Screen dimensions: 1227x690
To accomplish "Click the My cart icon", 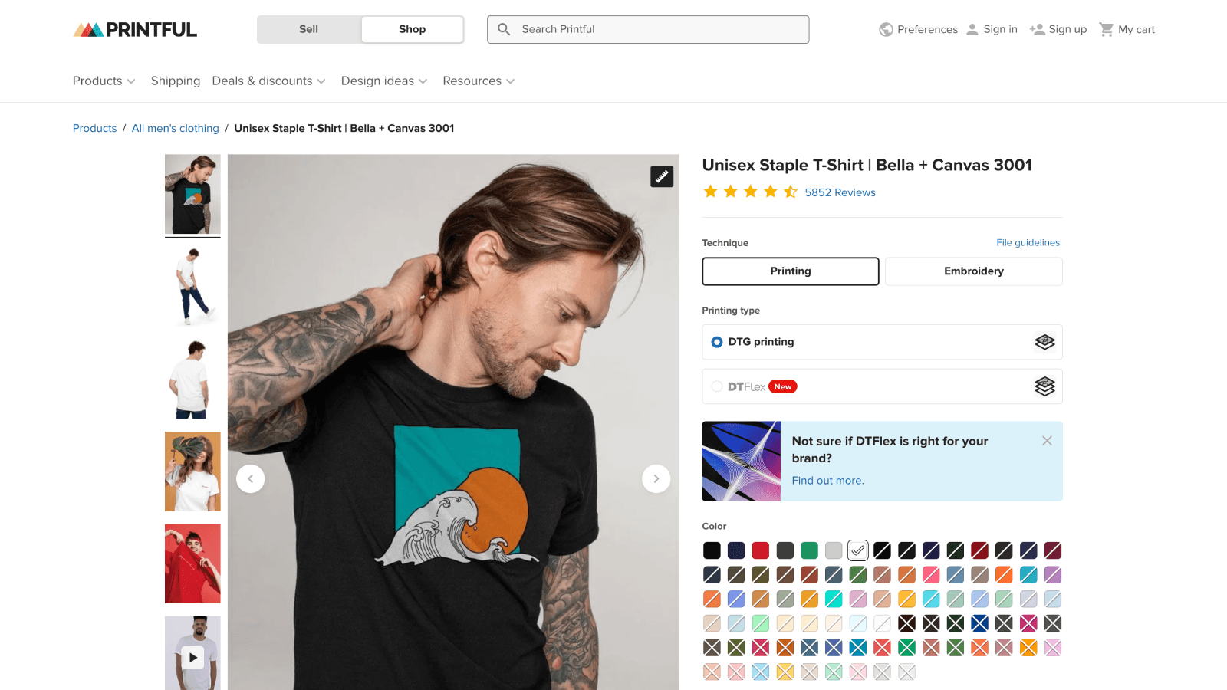I will point(1106,29).
